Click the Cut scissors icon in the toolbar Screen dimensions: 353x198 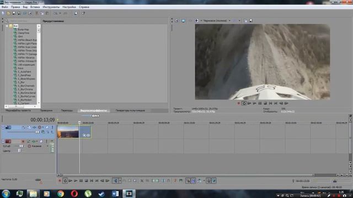[37, 13]
